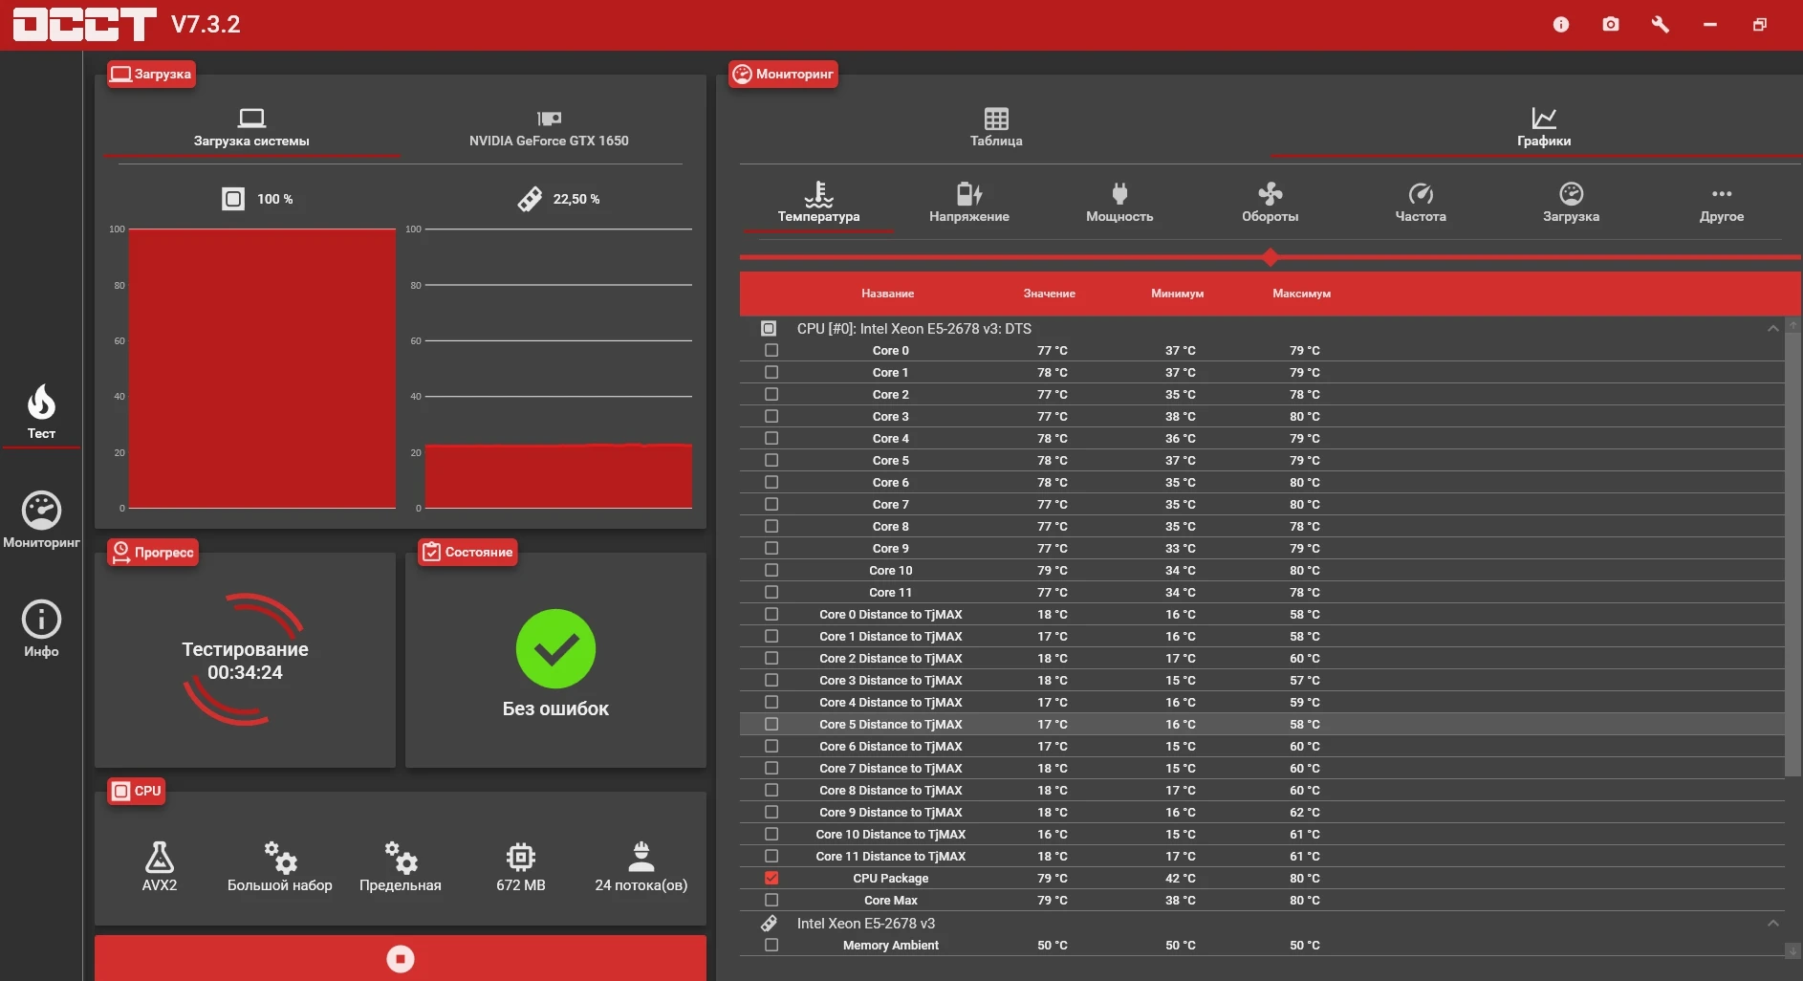Select the Напряжение voltage category
1803x981 pixels.
[x=969, y=203]
